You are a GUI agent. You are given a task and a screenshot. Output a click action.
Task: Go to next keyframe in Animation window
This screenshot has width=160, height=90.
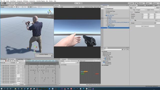click(x=15, y=61)
